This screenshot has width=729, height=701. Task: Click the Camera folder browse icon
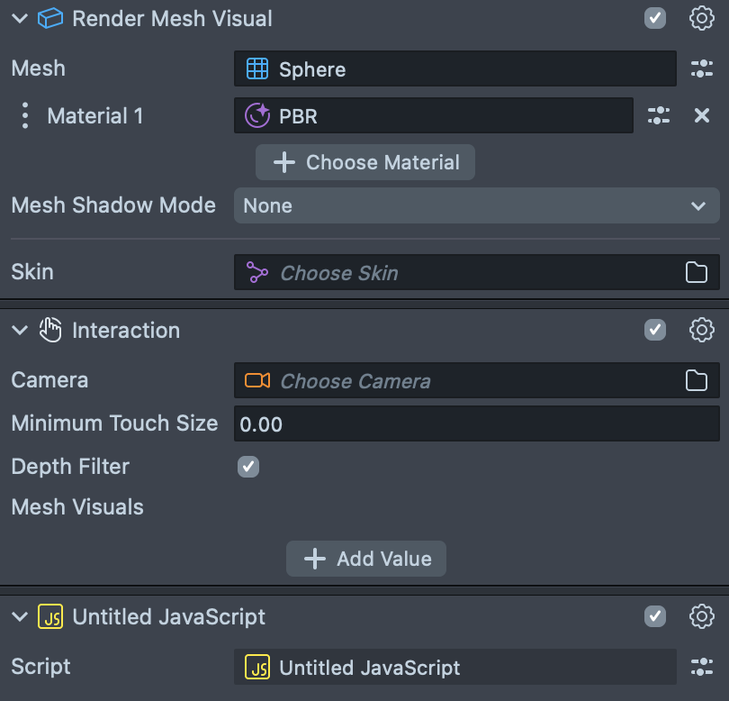(697, 381)
